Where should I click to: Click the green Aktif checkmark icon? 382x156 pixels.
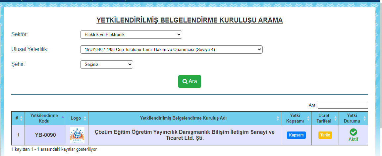coord(353,132)
